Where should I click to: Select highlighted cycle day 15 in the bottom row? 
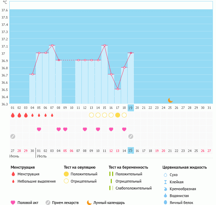click(x=131, y=151)
